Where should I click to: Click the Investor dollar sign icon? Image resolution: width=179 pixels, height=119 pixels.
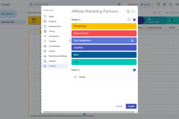pyautogui.click(x=45, y=41)
